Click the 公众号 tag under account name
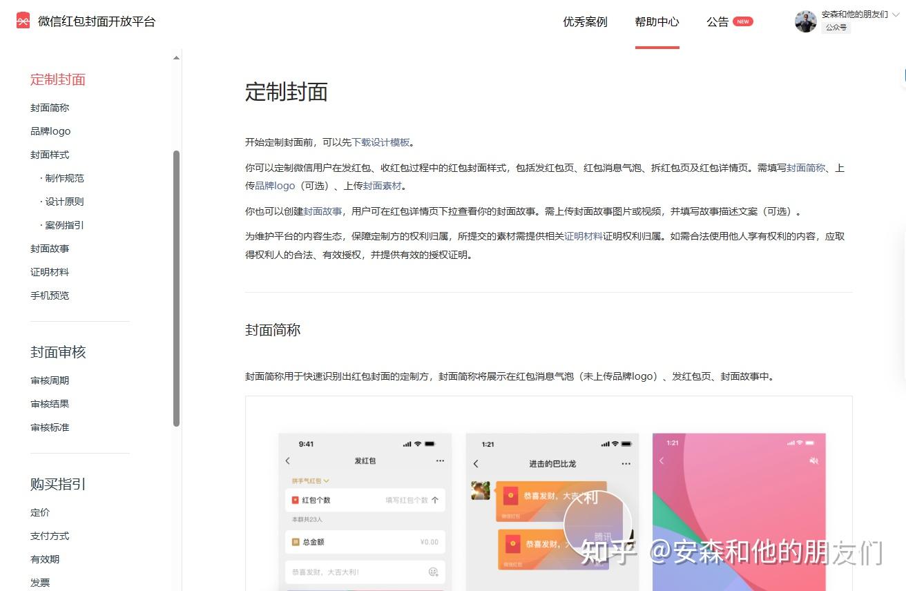 836,28
